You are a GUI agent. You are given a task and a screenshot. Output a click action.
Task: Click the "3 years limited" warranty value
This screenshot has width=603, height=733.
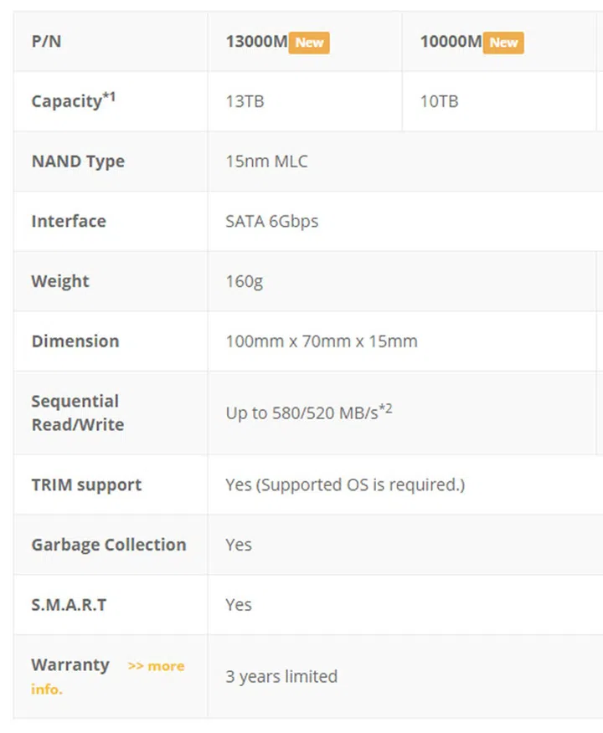tap(281, 676)
